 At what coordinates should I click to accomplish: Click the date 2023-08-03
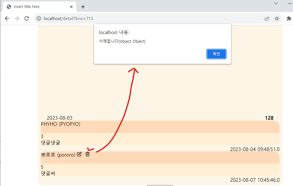pyautogui.click(x=59, y=118)
